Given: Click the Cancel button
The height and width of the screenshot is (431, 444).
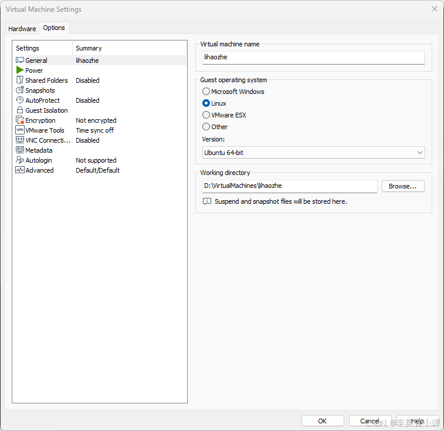Looking at the screenshot, I should pos(370,421).
